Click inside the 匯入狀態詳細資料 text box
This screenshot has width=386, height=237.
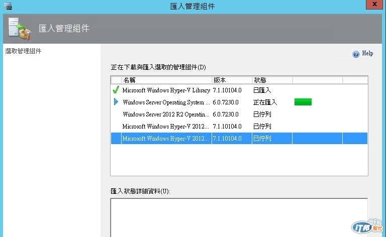click(239, 218)
